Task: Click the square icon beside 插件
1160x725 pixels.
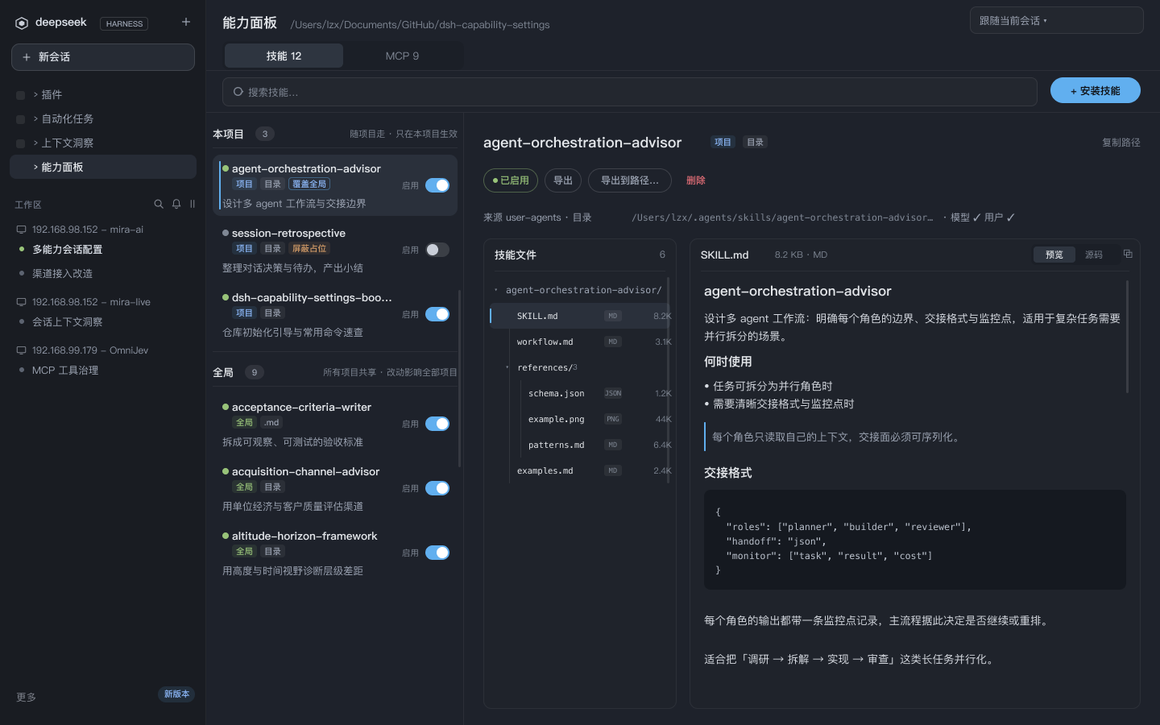Action: [x=21, y=95]
